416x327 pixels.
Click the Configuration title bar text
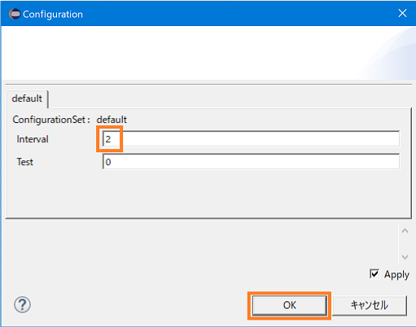pos(53,14)
